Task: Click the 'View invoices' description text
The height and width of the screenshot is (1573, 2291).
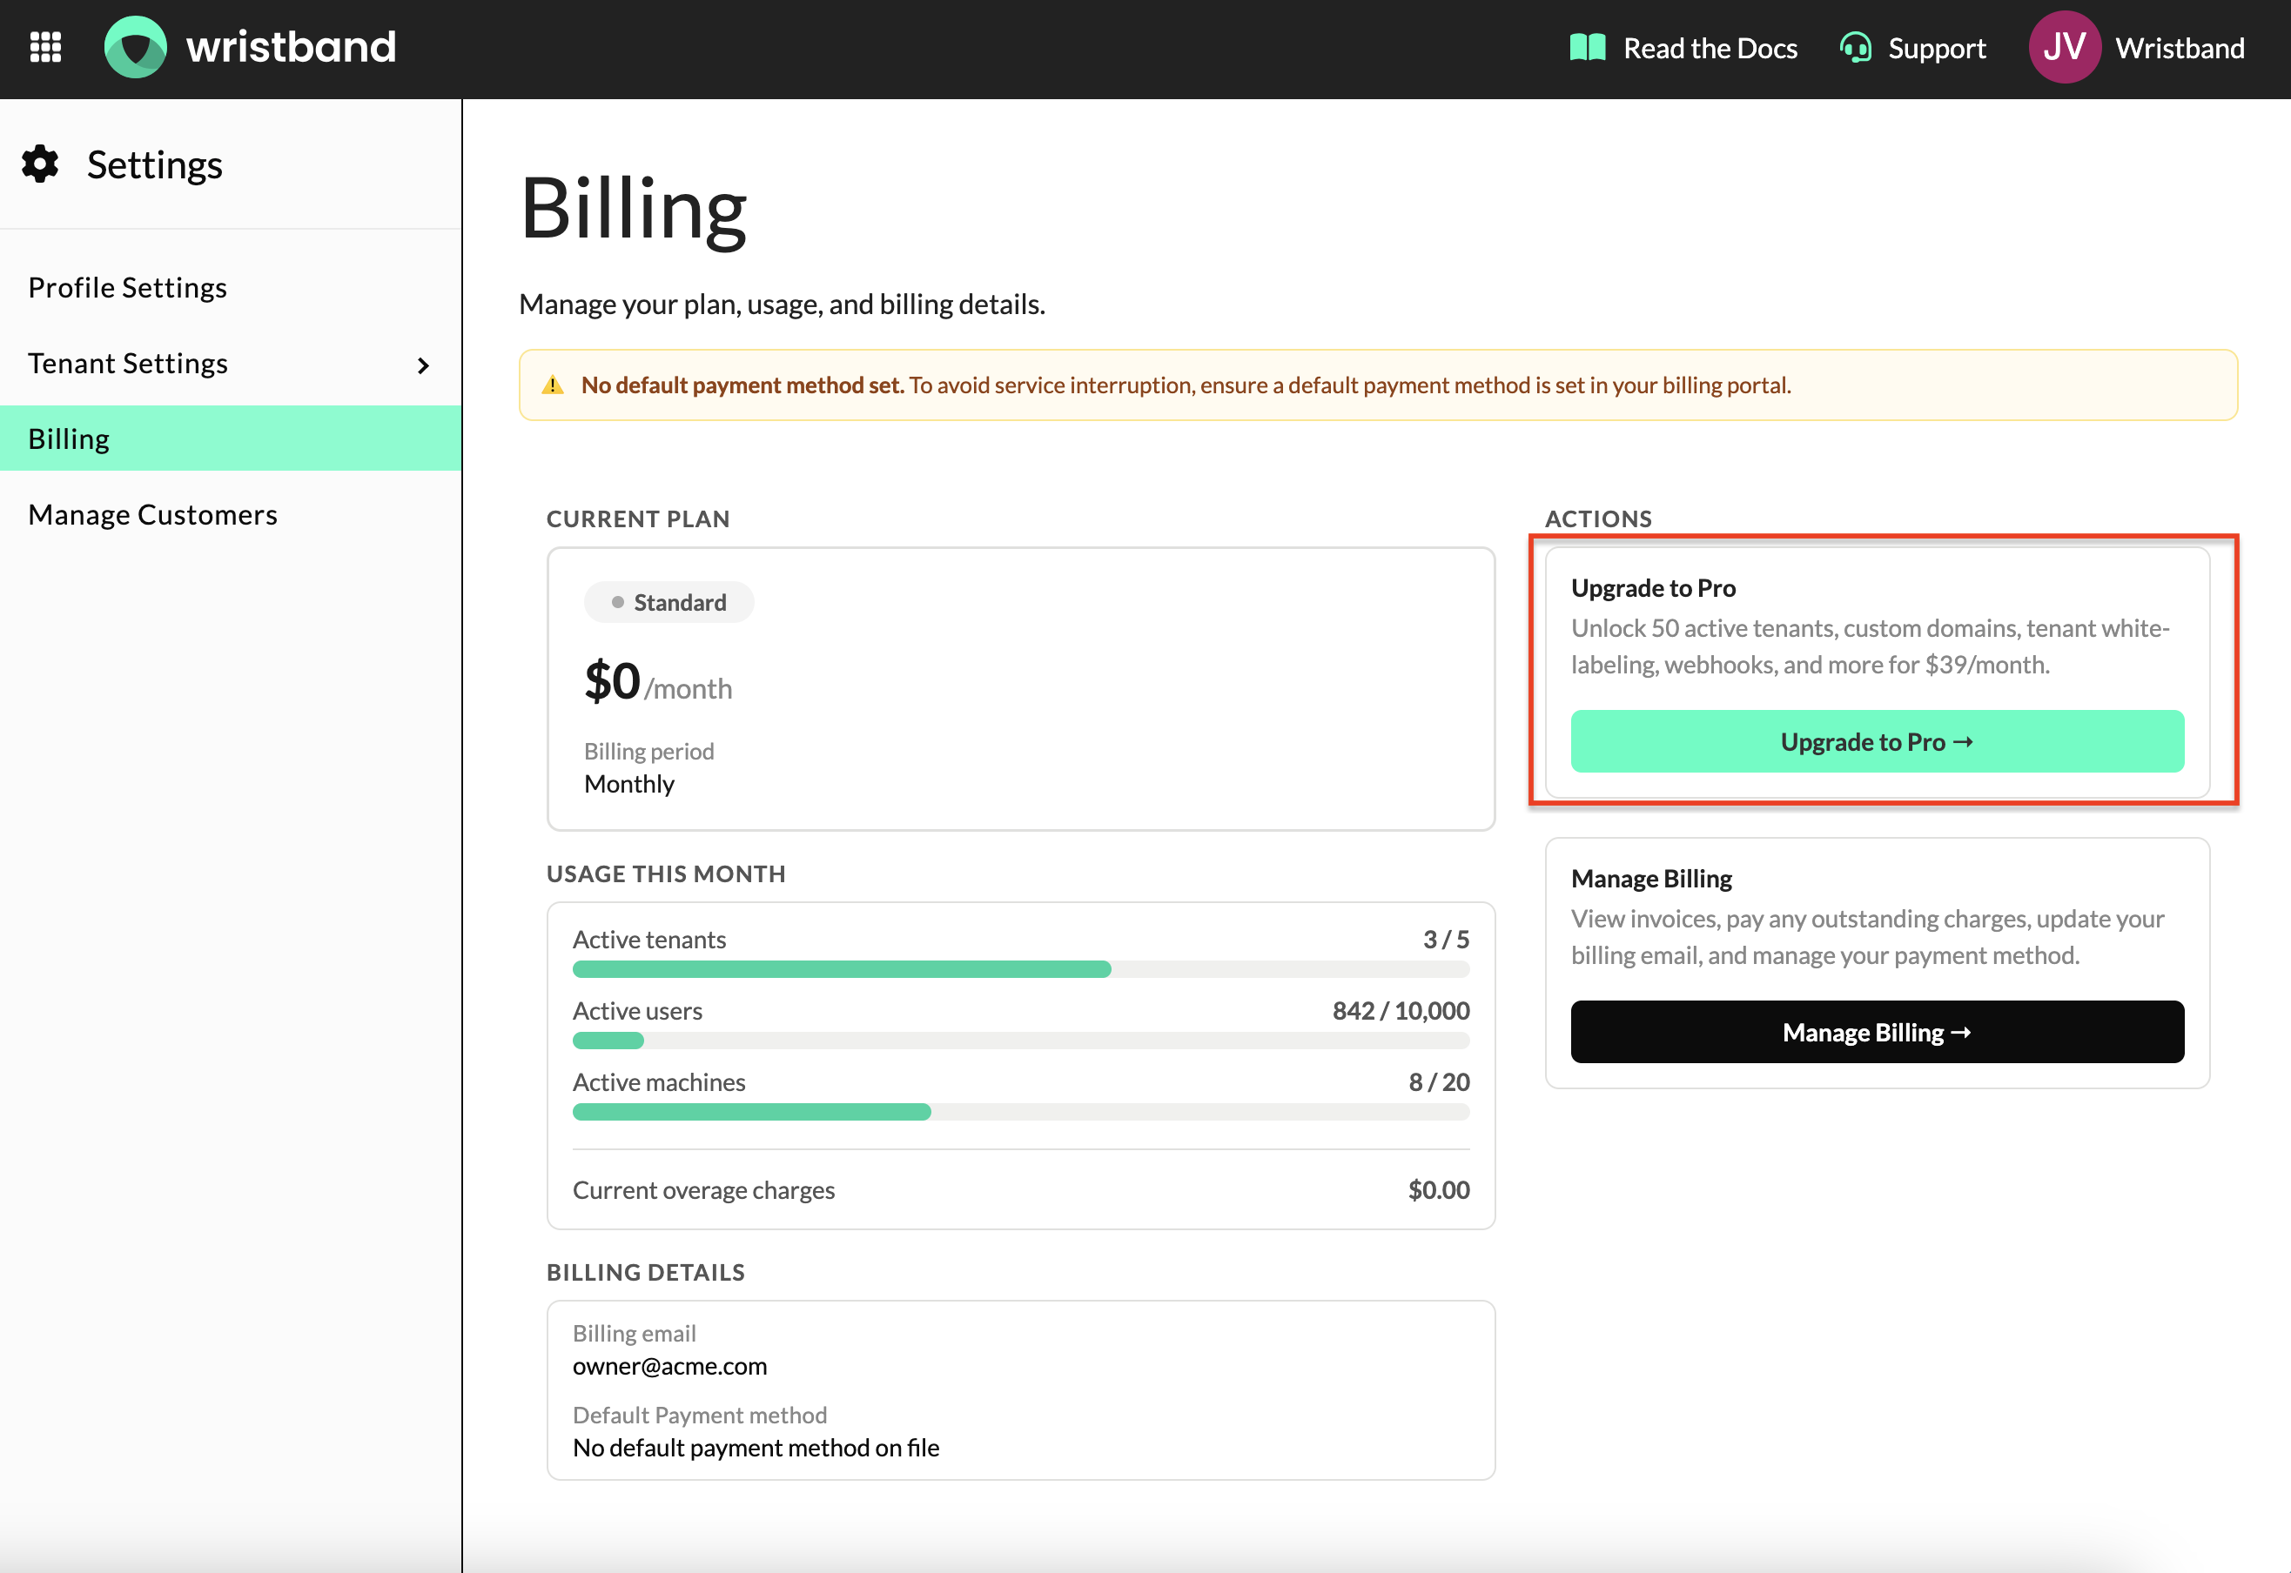Action: click(1867, 937)
